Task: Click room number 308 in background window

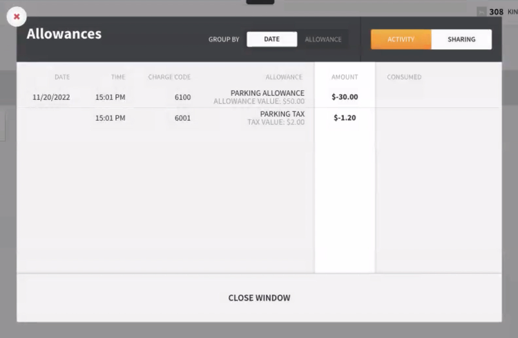Action: [x=496, y=12]
